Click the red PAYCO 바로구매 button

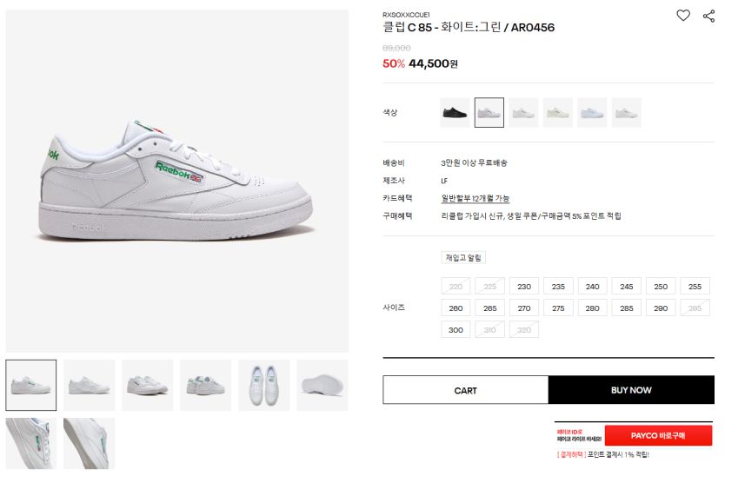(x=658, y=435)
